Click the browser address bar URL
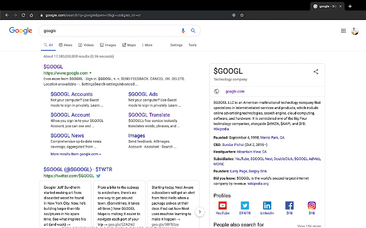366x228 pixels. tap(93, 15)
